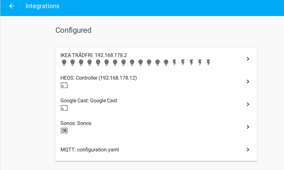Click the Integrations header title
The width and height of the screenshot is (284, 170).
pyautogui.click(x=42, y=6)
